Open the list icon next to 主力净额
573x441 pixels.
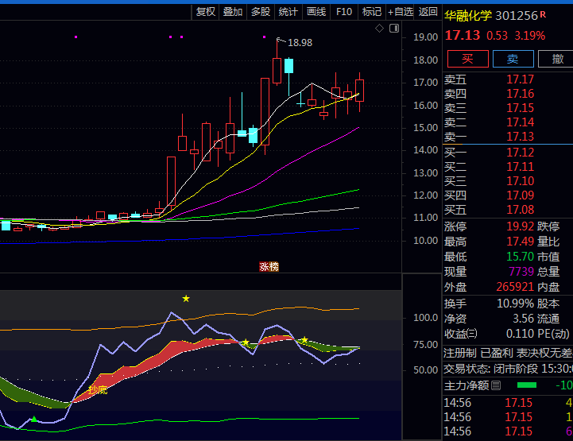click(497, 386)
